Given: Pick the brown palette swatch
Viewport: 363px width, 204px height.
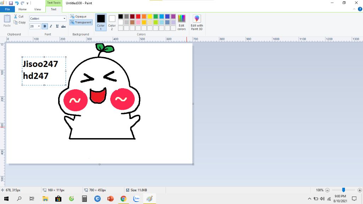Looking at the screenshot, I should tap(132, 22).
